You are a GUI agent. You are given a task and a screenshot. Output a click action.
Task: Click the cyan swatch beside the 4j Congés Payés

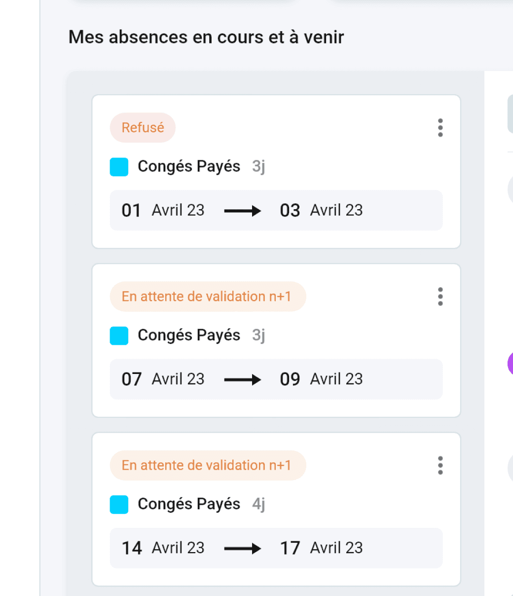pos(119,504)
